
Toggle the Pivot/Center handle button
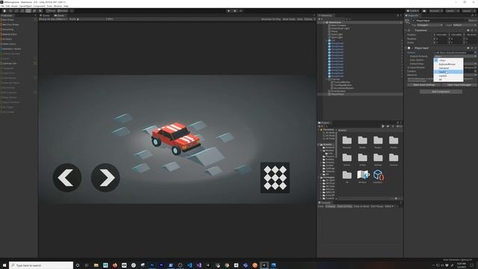pos(51,10)
